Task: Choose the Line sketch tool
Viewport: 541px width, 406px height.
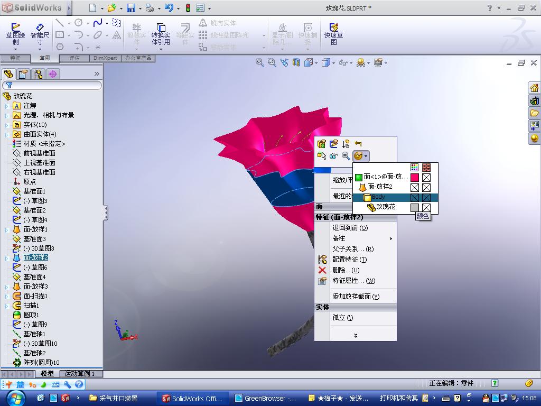Action: (60, 23)
